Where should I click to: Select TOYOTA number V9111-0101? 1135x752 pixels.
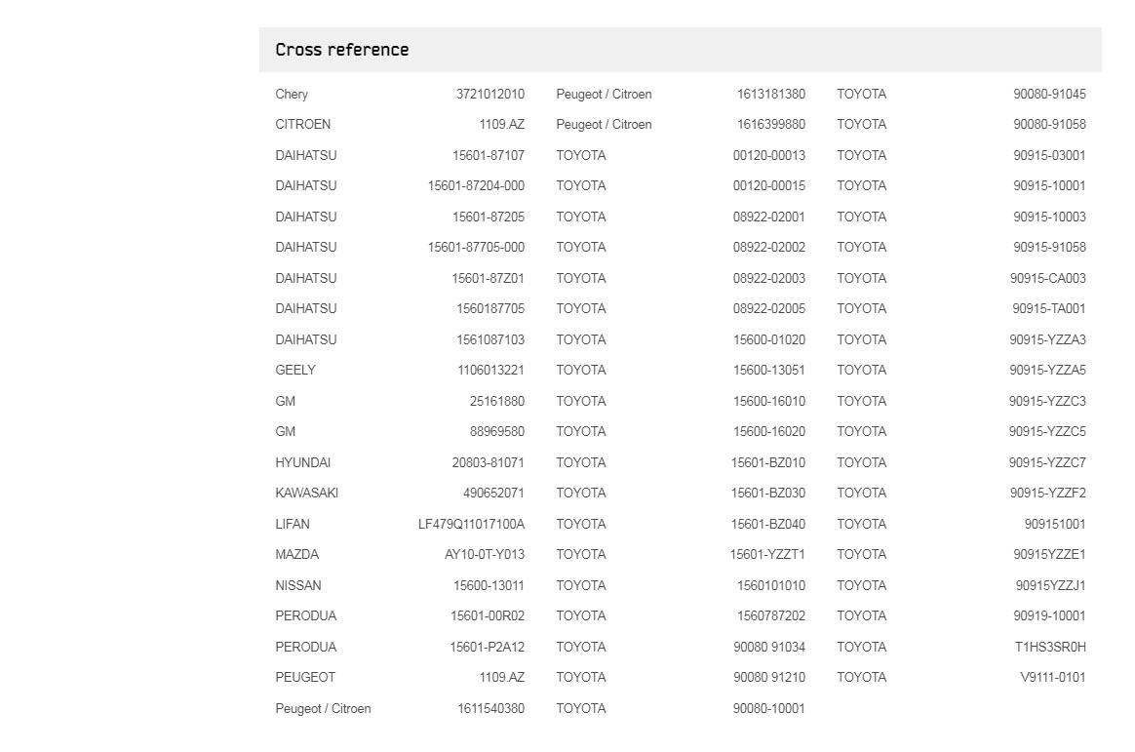pyautogui.click(x=1052, y=678)
